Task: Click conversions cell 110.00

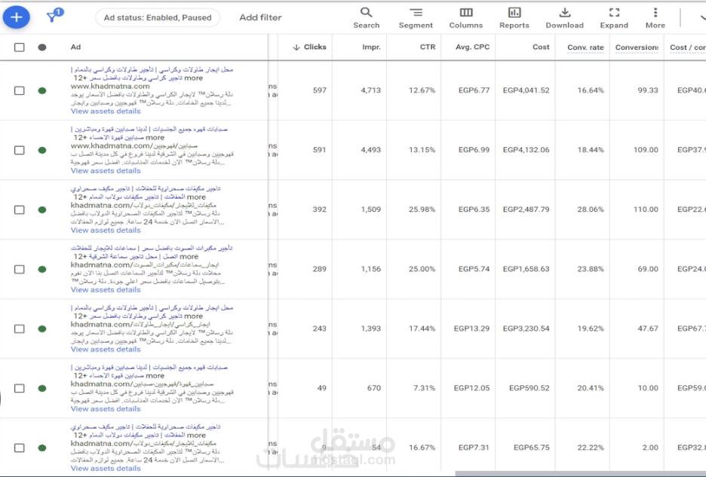Action: 646,209
